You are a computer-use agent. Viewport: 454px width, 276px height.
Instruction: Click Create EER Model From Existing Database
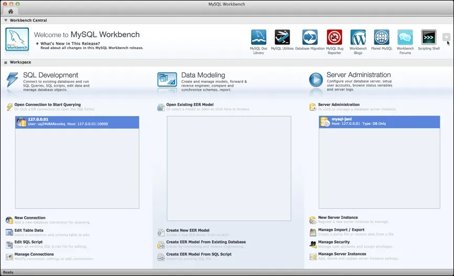pos(206,242)
